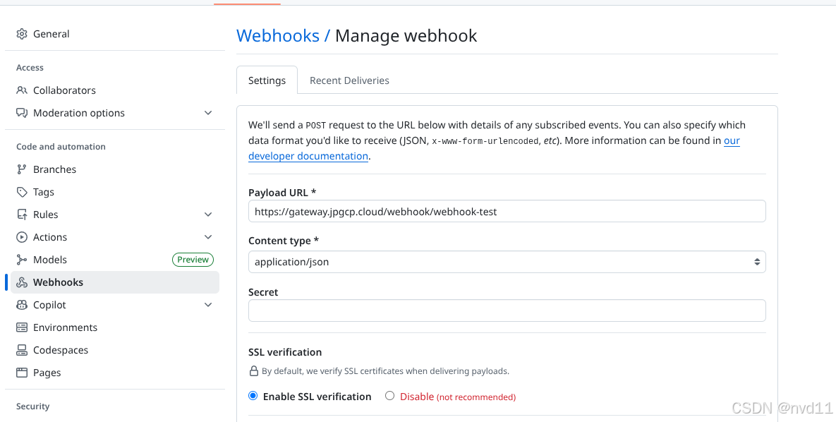
Task: Select the Disable SSL verification radio button
Action: pyautogui.click(x=389, y=396)
